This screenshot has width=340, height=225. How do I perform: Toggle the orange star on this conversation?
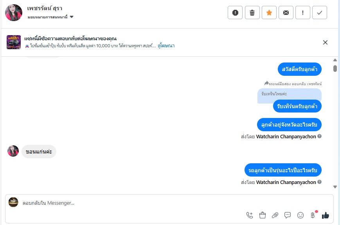click(269, 12)
